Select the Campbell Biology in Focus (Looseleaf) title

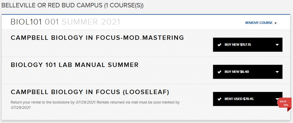point(90,92)
